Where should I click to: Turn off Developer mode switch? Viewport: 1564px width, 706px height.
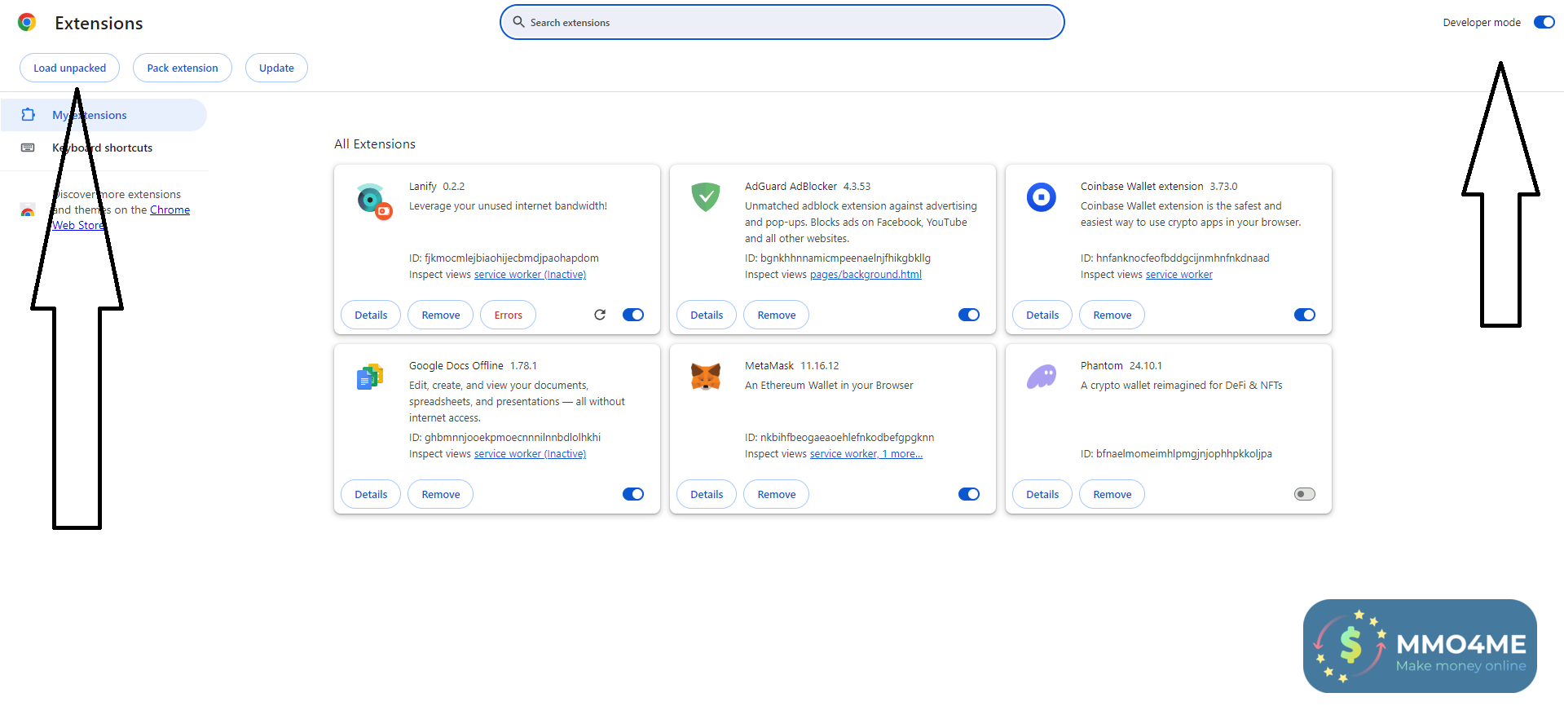point(1544,23)
